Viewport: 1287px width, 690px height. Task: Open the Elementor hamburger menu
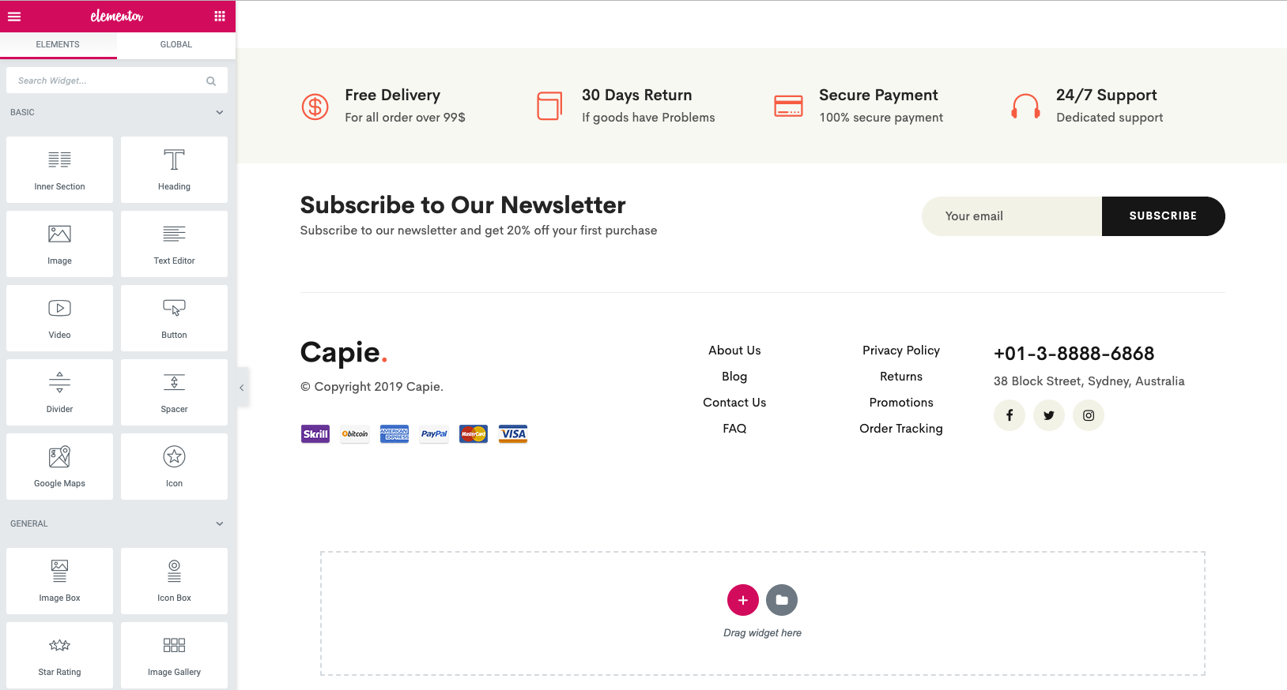[x=14, y=17]
